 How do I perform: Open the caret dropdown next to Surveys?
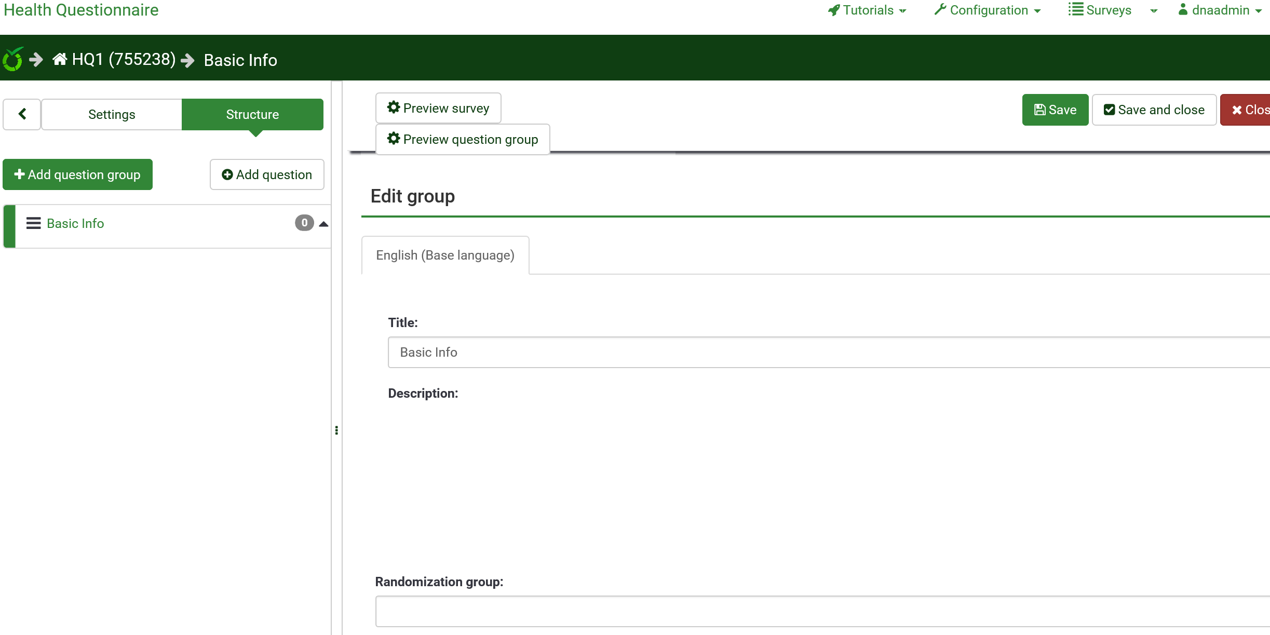(x=1154, y=11)
